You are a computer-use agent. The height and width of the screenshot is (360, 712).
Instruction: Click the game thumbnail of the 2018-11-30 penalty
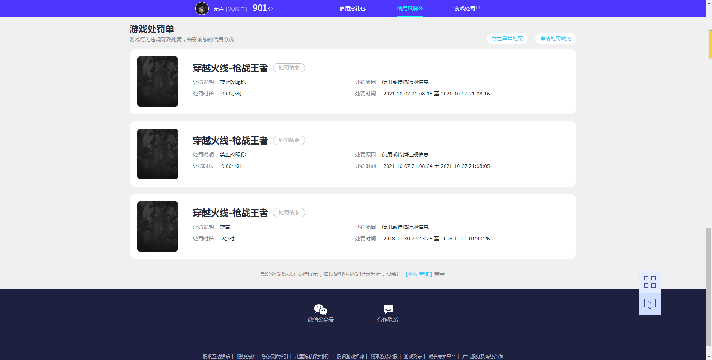pyautogui.click(x=158, y=226)
